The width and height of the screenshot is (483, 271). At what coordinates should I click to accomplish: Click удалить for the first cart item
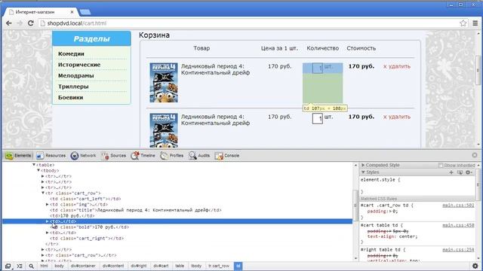point(397,66)
